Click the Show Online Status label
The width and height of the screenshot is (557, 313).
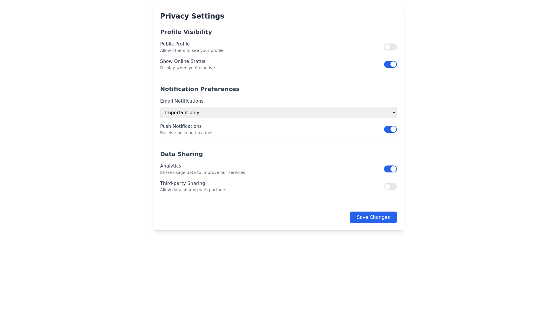[182, 61]
